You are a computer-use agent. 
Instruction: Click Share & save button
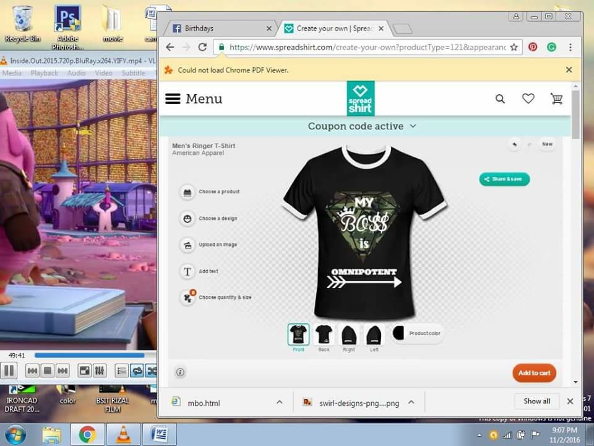(504, 179)
